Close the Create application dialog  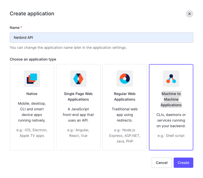tap(189, 14)
